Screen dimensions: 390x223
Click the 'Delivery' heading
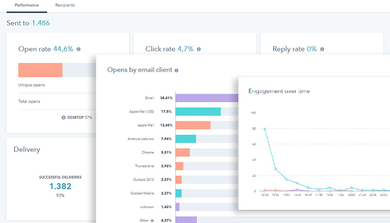[x=27, y=149]
